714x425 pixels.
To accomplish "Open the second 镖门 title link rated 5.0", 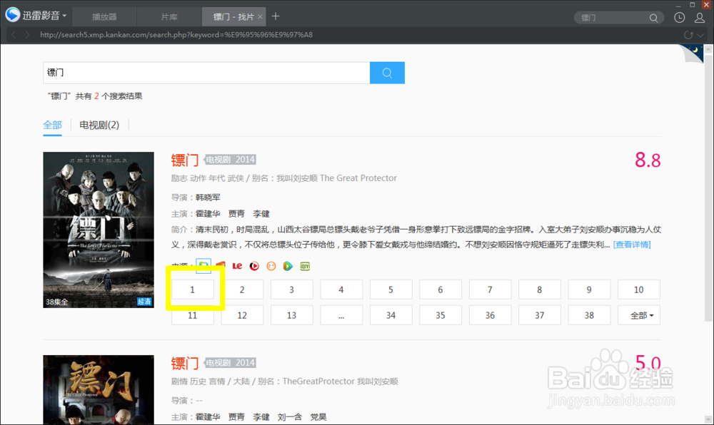I will (185, 363).
